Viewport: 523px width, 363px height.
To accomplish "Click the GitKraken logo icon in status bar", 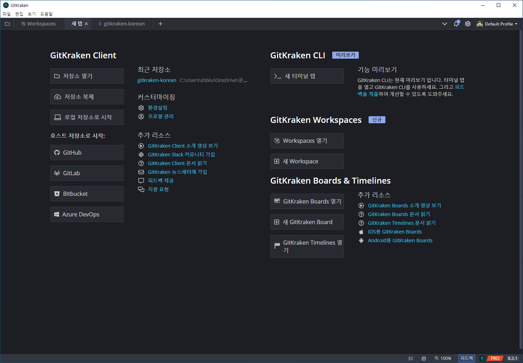I will coord(482,358).
